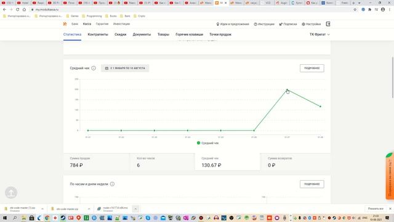394x222 pixels.
Task: Select the Сумма возвратов 0 ₽ card
Action: [295, 162]
